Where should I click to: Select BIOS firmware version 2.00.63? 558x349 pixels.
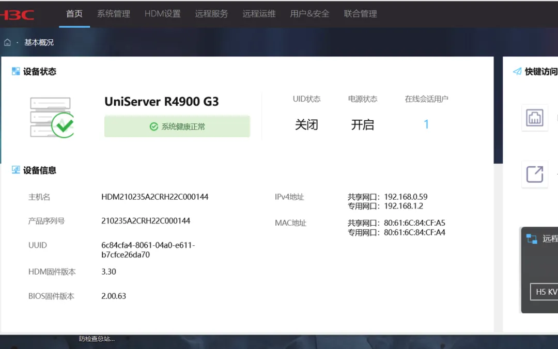114,296
